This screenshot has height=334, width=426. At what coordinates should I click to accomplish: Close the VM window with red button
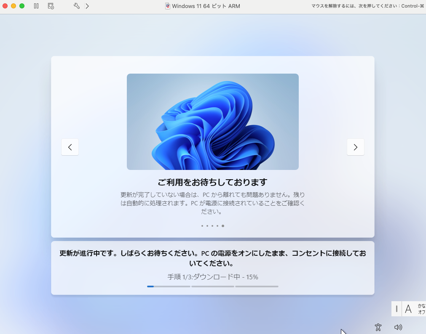[x=5, y=6]
